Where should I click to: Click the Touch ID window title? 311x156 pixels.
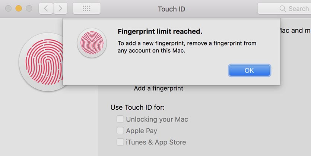[171, 9]
